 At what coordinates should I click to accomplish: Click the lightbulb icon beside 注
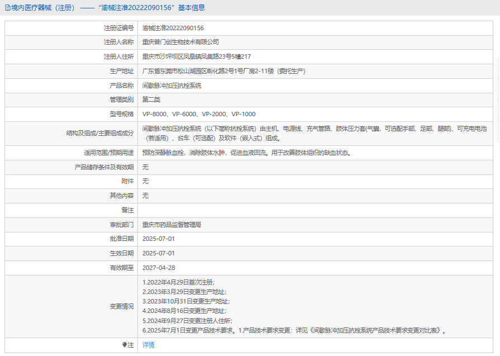125,345
